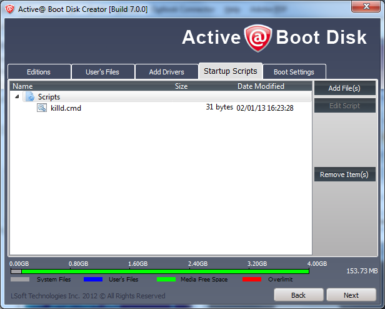The width and height of the screenshot is (385, 309).
Task: Click the Remove Item(s) button
Action: 344,175
